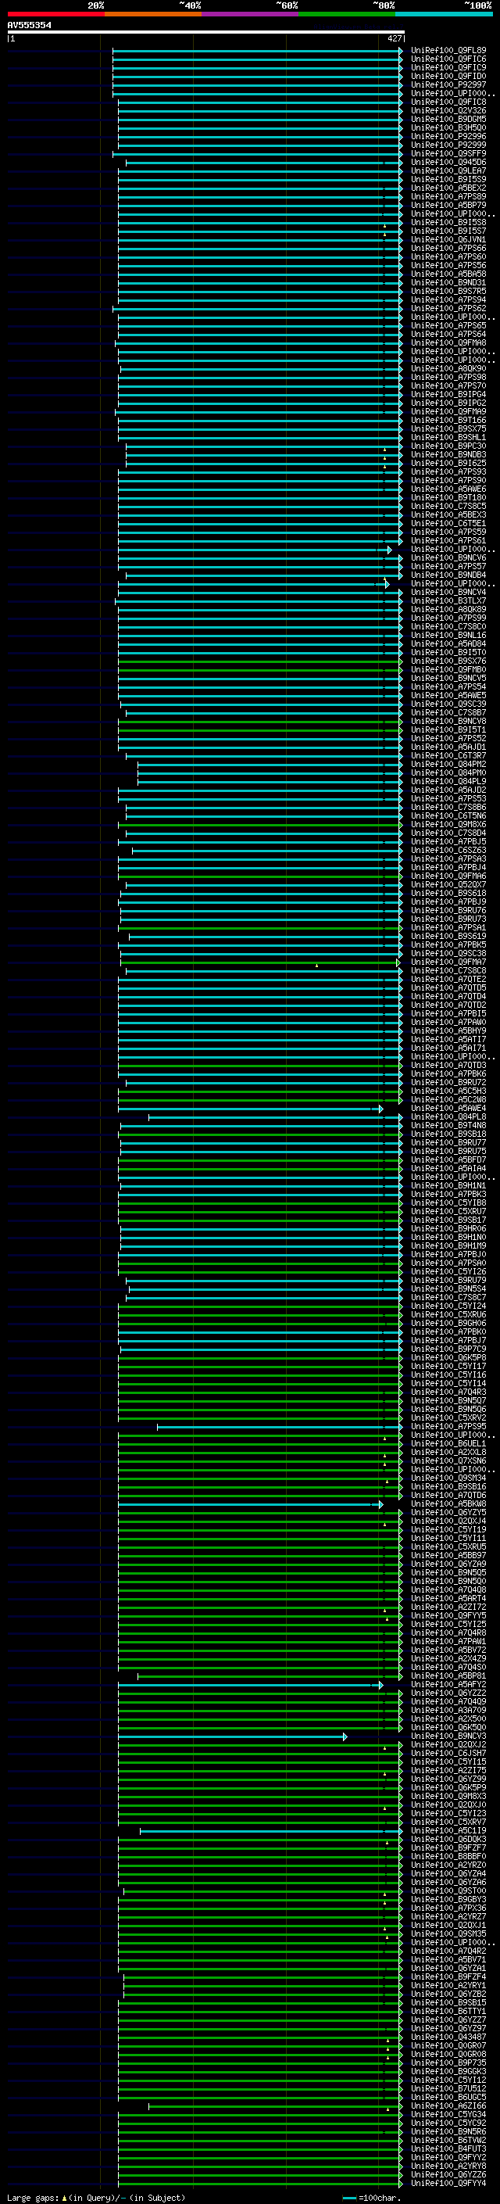Select the query name AV555354

[x=29, y=26]
